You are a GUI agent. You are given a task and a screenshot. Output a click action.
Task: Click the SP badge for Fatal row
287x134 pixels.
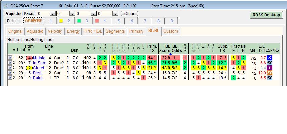coord(270,78)
